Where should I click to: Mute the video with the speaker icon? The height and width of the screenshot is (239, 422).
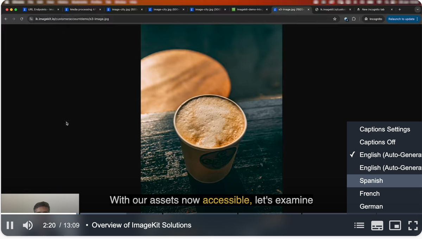(28, 225)
